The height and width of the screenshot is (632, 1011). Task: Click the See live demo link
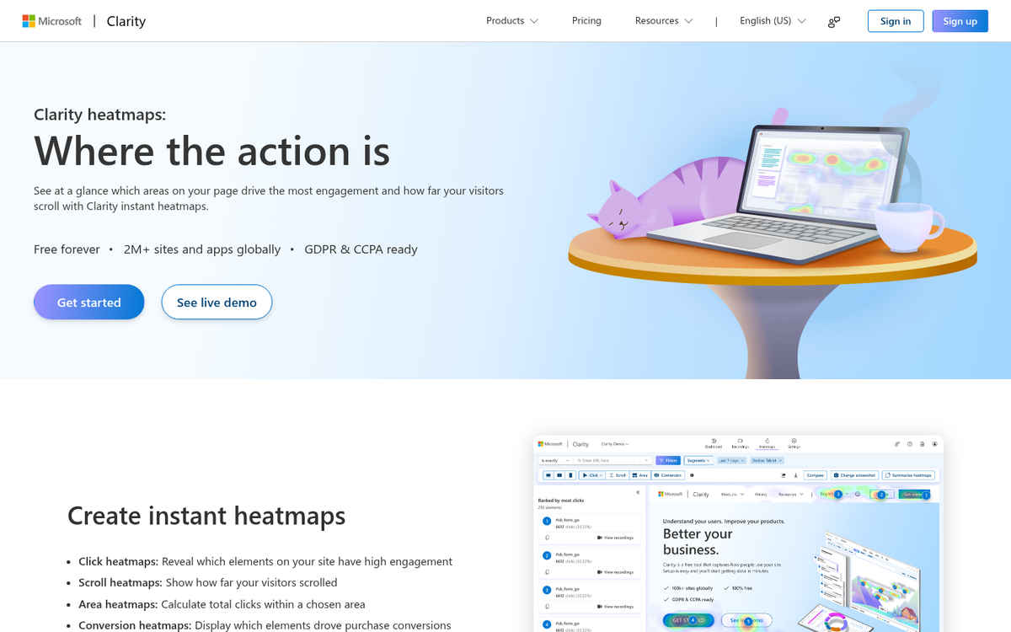click(x=217, y=302)
